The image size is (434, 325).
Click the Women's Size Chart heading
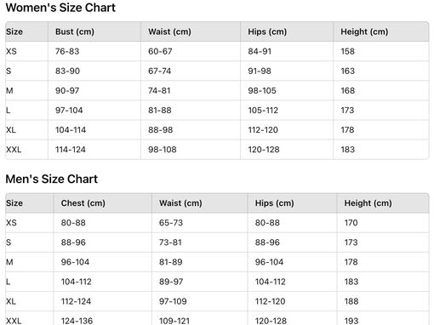(x=60, y=8)
